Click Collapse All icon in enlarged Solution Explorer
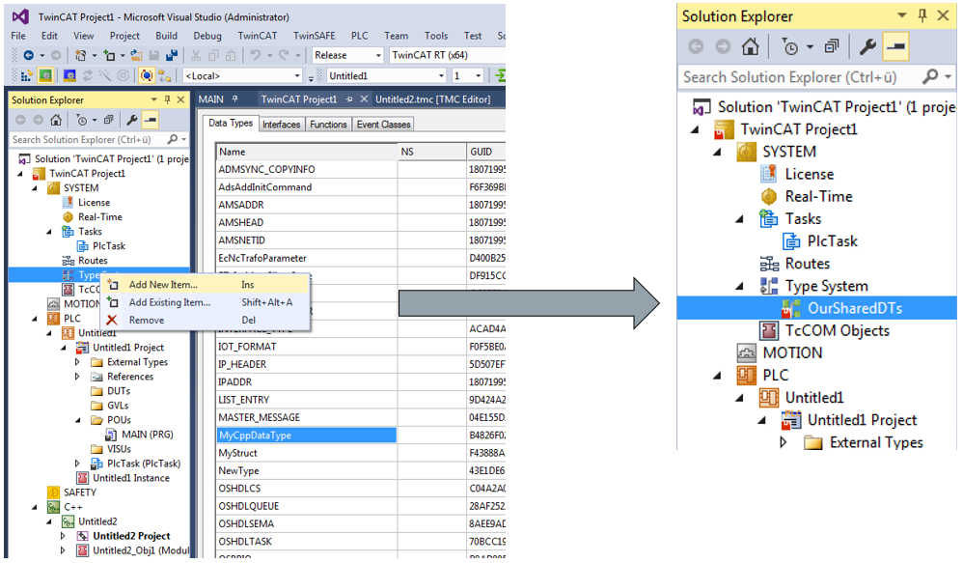 click(832, 46)
